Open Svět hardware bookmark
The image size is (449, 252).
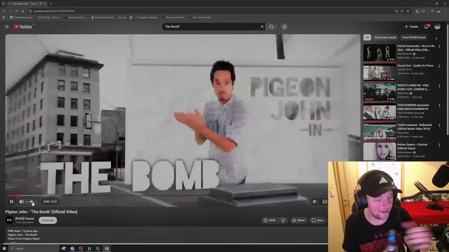point(21,17)
